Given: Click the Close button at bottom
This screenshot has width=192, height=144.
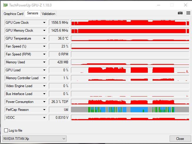Looking at the screenshot, I should [x=180, y=139].
